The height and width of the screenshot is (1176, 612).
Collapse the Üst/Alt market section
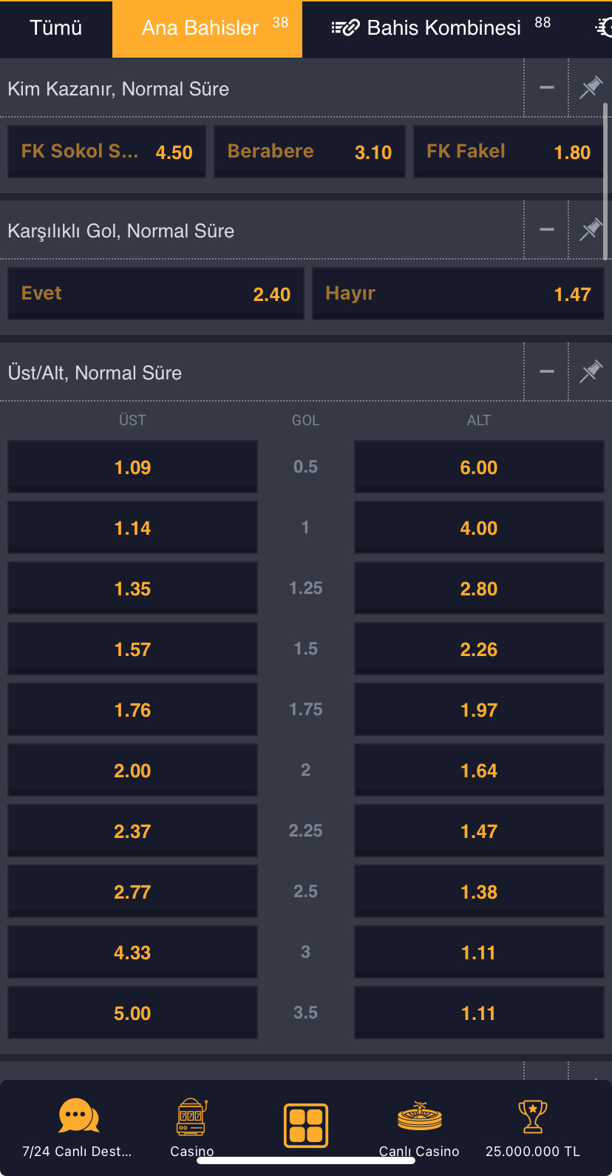[x=546, y=371]
